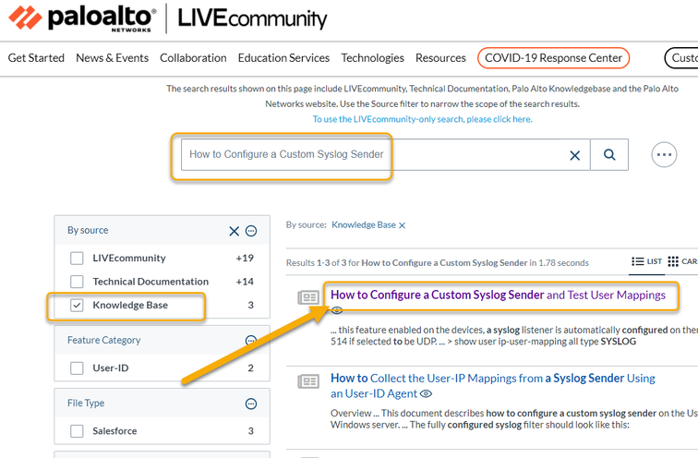Check the Technical Documentation source checkbox
The height and width of the screenshot is (458, 698).
[77, 282]
